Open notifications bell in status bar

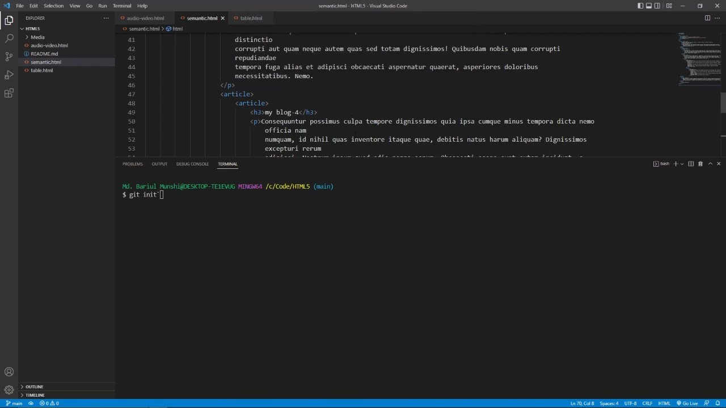pyautogui.click(x=717, y=403)
